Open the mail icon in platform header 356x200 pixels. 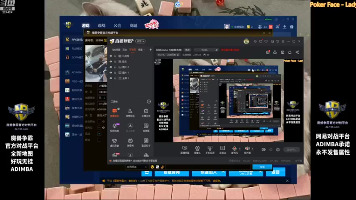click(x=277, y=27)
